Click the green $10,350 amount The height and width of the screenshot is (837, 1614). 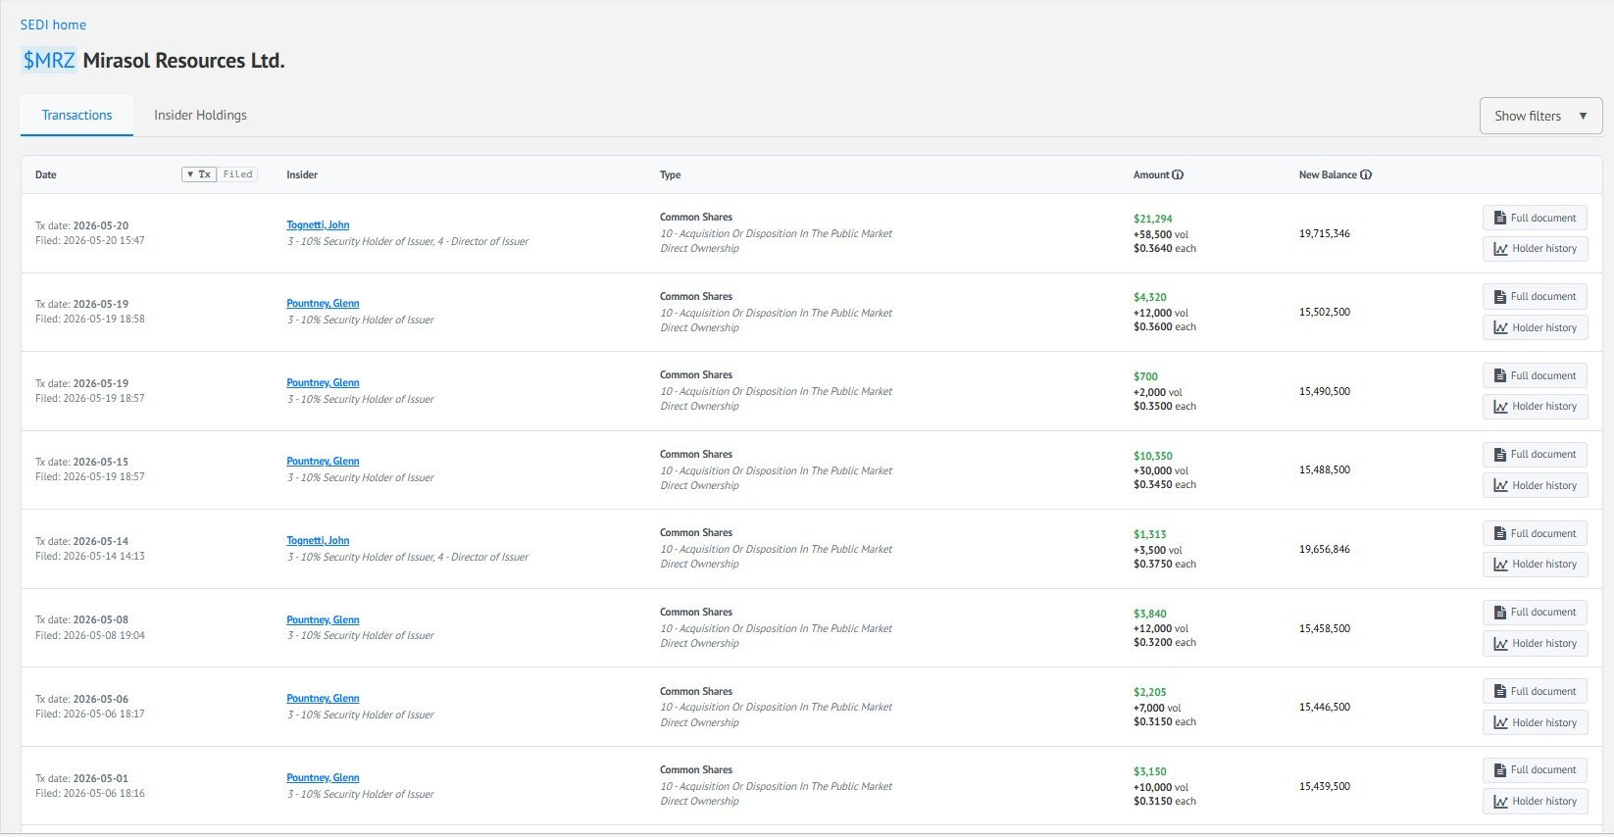click(x=1153, y=456)
